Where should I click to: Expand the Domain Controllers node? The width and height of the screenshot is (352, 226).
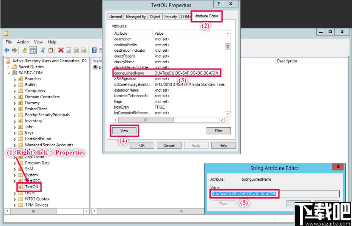[15, 97]
